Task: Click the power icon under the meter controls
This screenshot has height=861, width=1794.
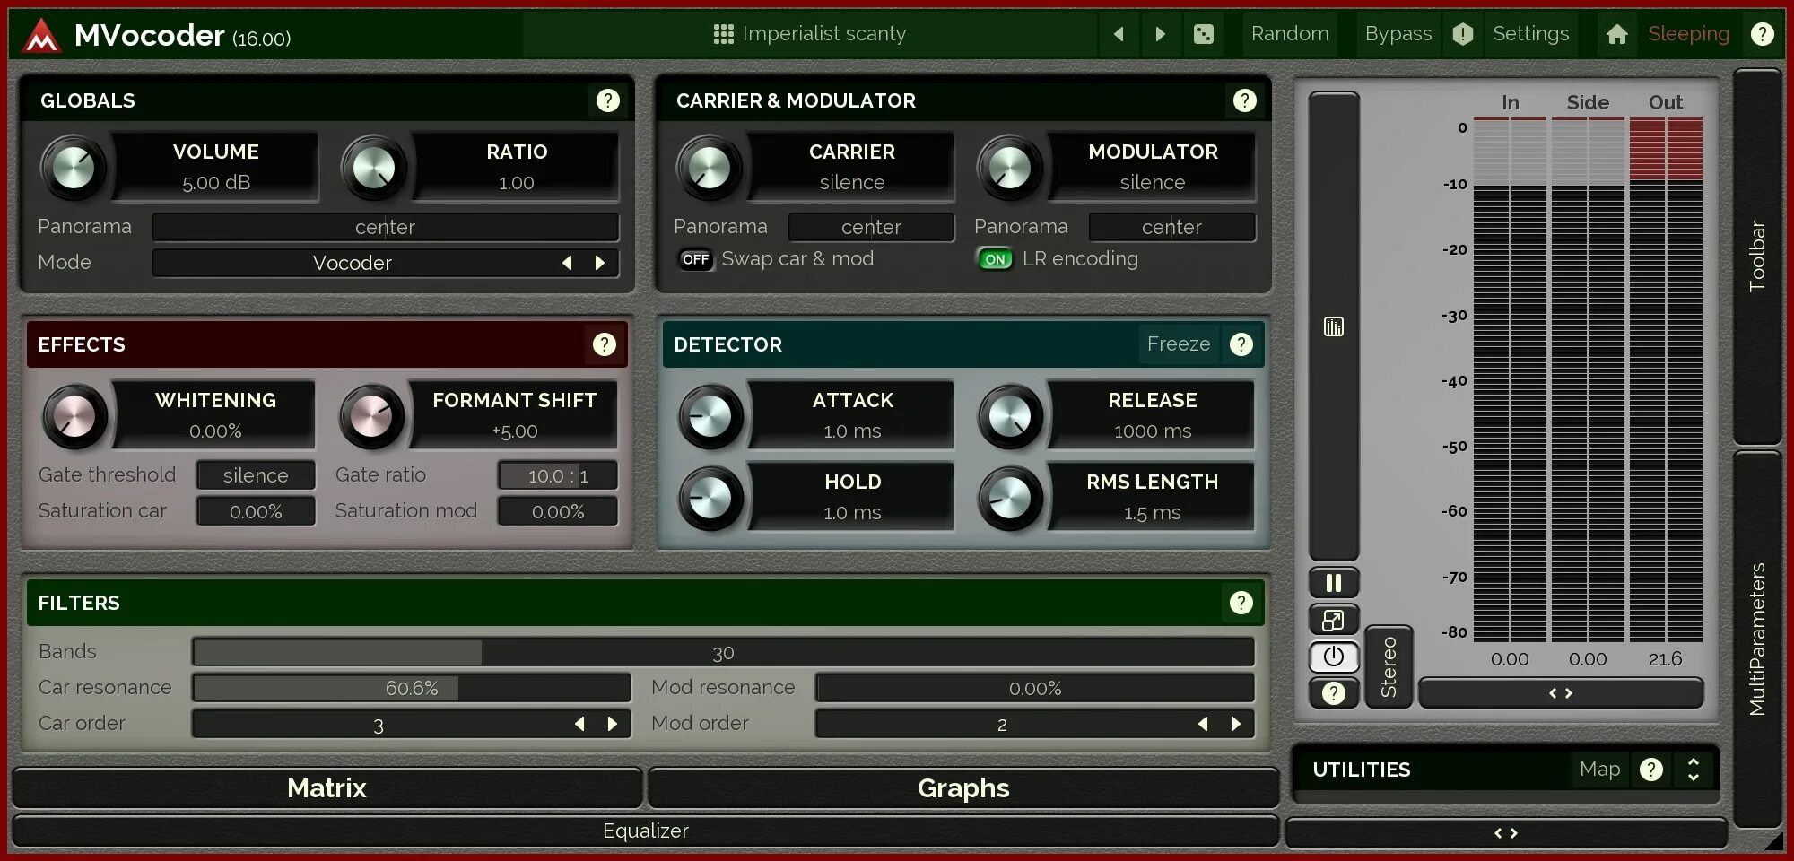Action: click(x=1333, y=657)
